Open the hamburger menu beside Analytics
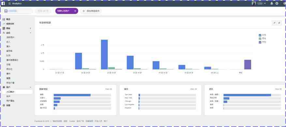This screenshot has width=286, height=127. pos(9,4)
